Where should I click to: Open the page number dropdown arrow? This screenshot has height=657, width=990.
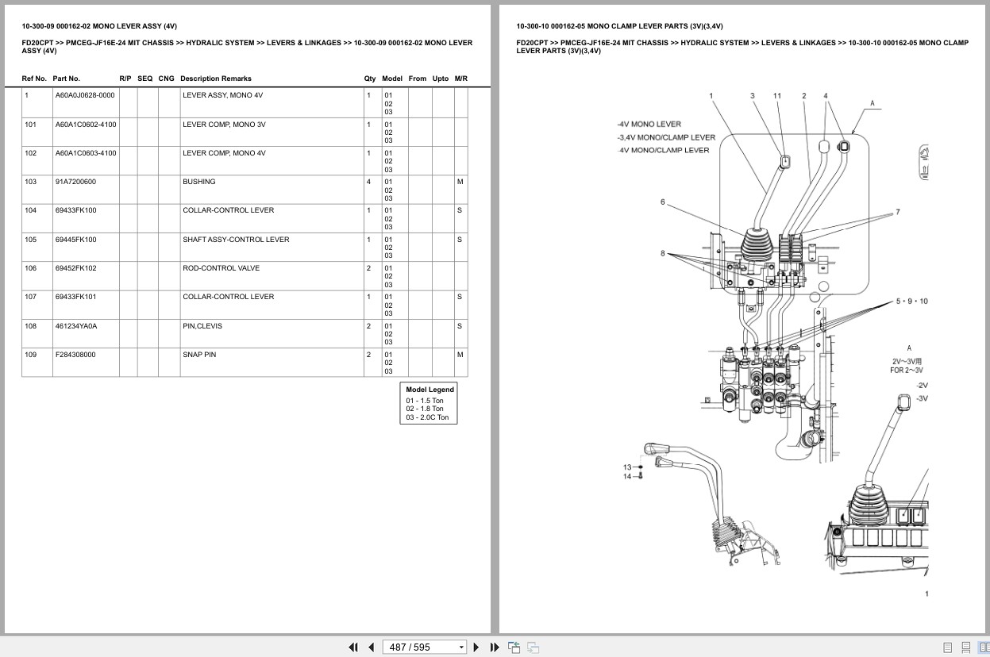tap(461, 647)
